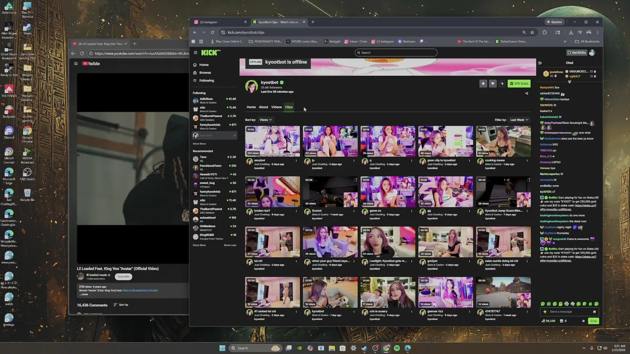Click the Kick search field
The width and height of the screenshot is (630, 354).
396,53
